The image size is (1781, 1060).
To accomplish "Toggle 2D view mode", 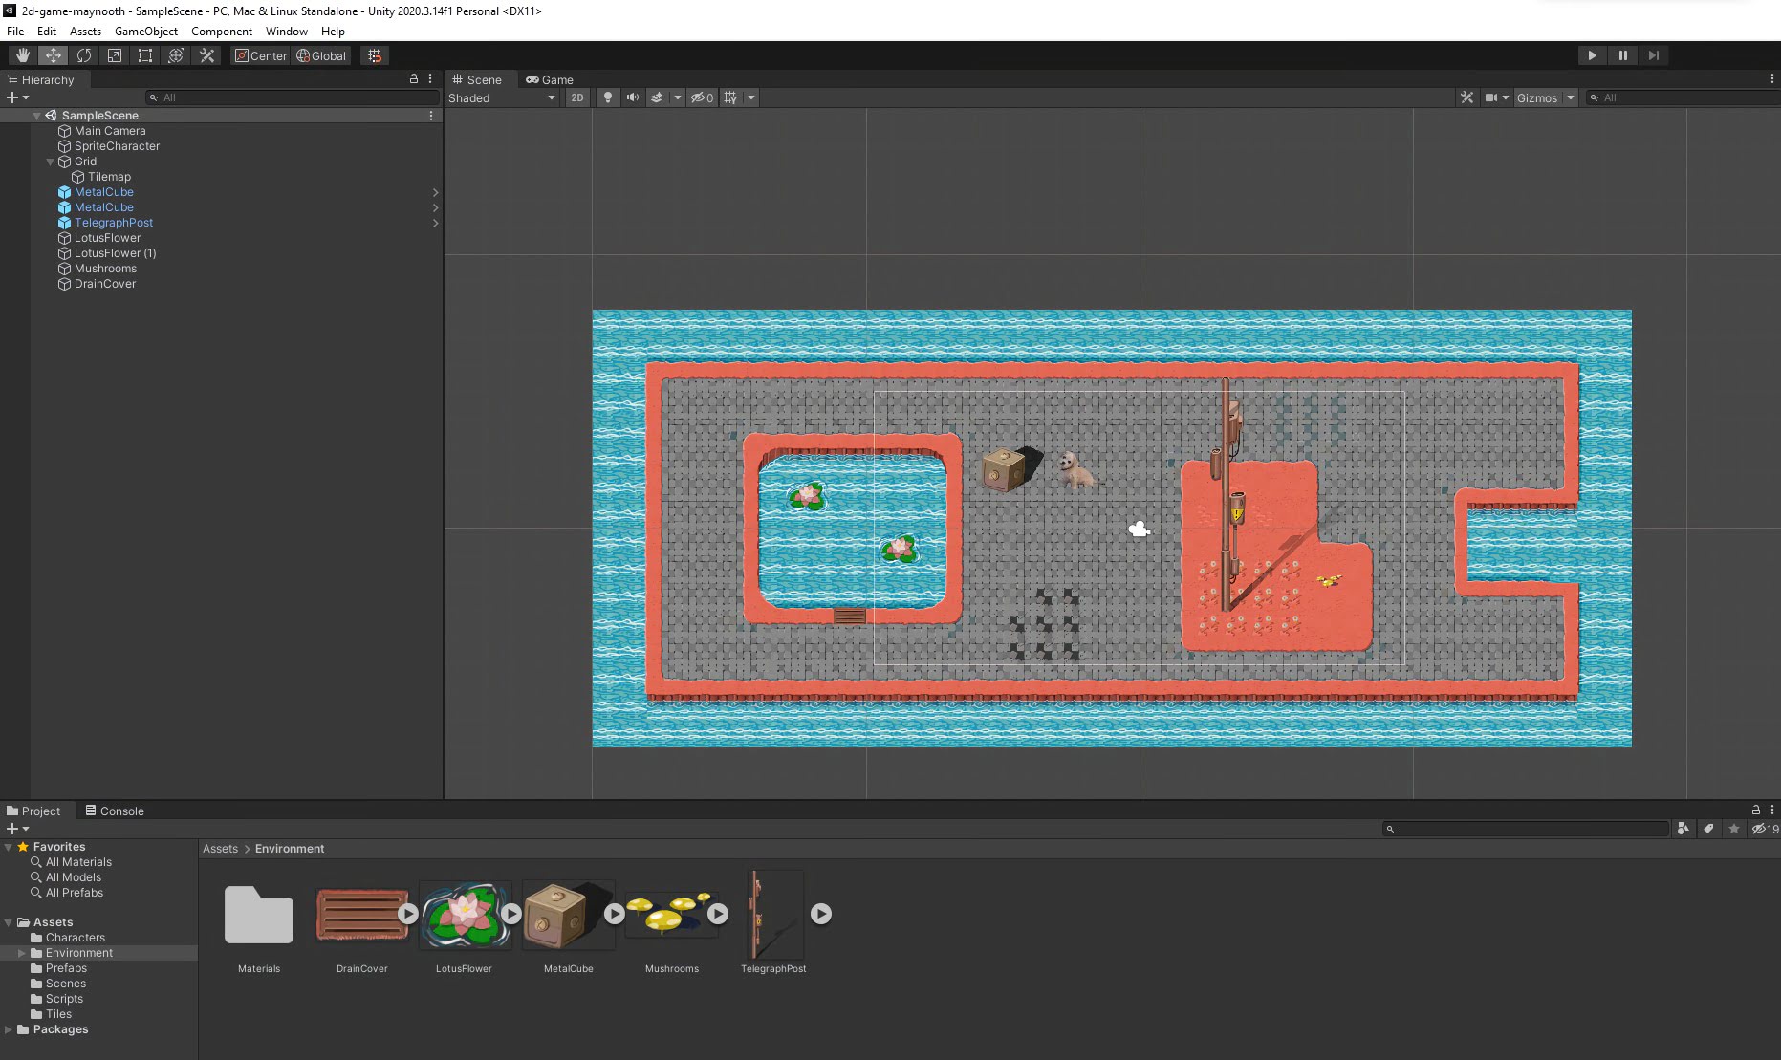I will point(576,97).
